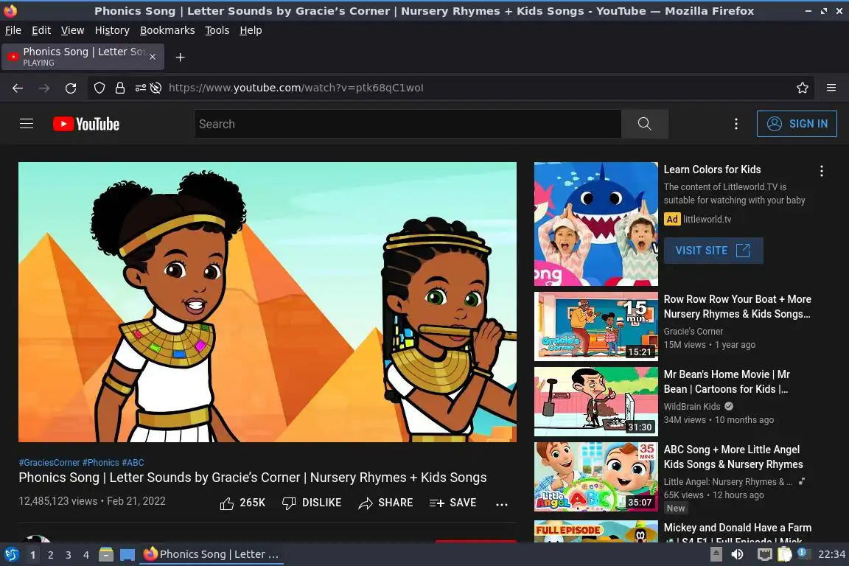Open a new browser tab
The image size is (849, 566).
[181, 57]
